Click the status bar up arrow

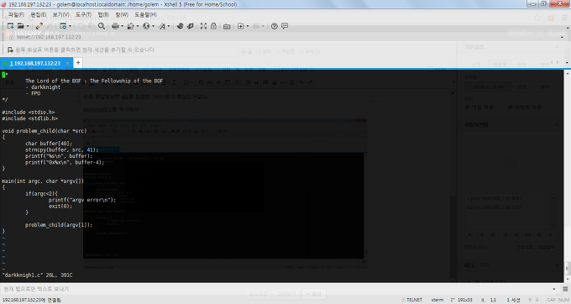point(530,300)
